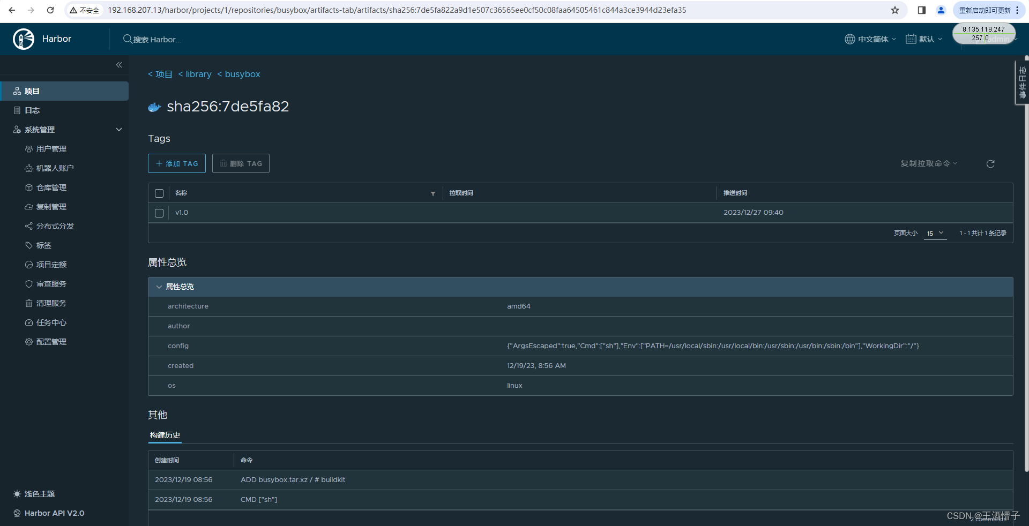The width and height of the screenshot is (1029, 526).
Task: Click the CMD ["sh"] build command row
Action: [x=580, y=500]
